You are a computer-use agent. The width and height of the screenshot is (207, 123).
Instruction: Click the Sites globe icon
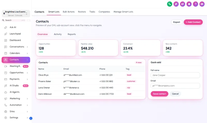tap(5, 112)
